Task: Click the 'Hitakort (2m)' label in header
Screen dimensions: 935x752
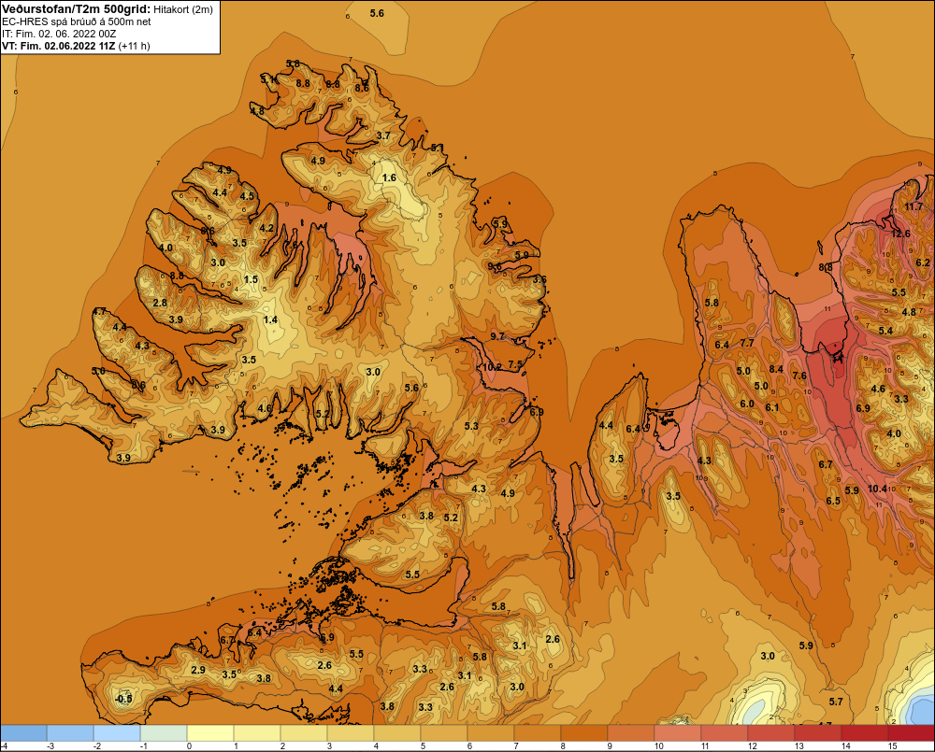Action: (x=183, y=9)
